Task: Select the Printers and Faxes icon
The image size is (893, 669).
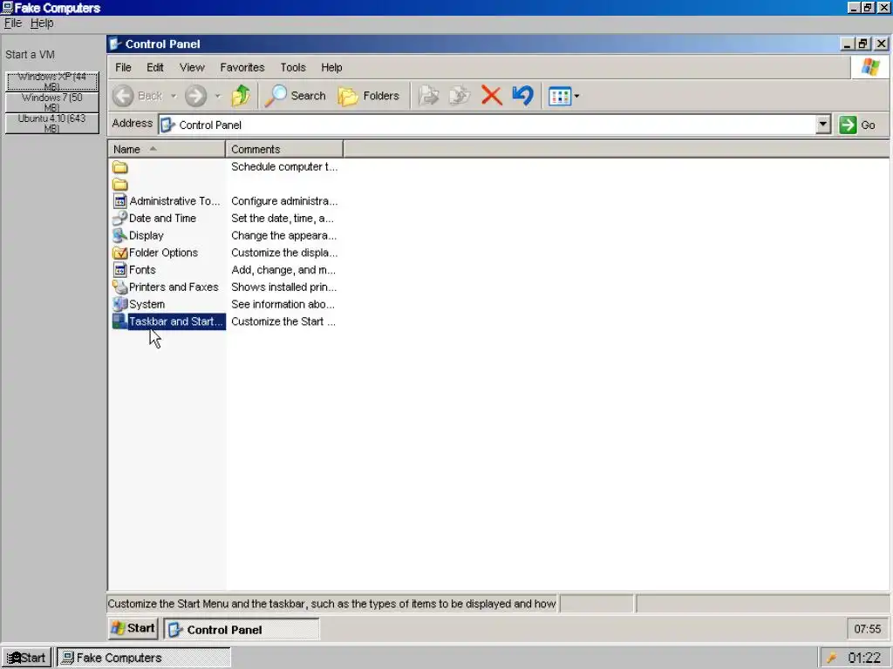Action: [119, 287]
